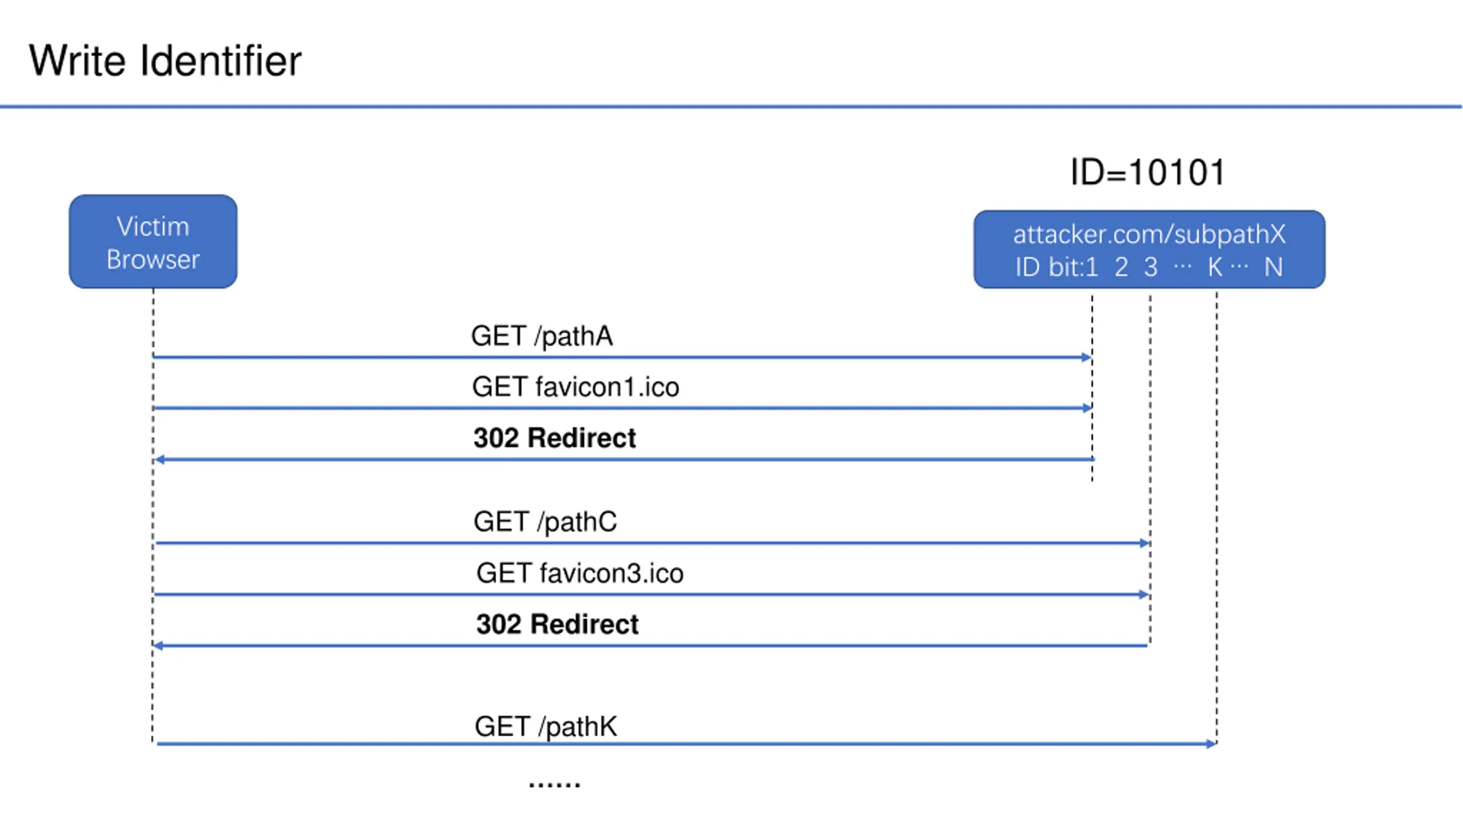
Task: Select the ellipsis dots at bottom
Action: pos(554,784)
